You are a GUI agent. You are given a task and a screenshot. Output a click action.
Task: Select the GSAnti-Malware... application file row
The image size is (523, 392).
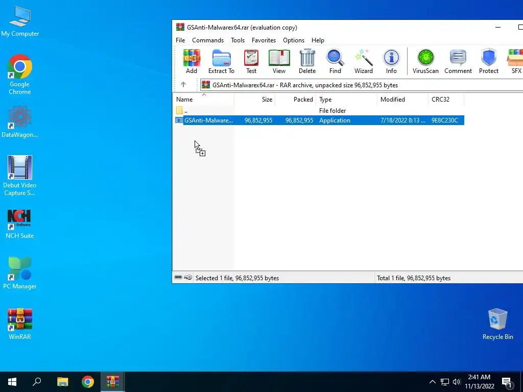pyautogui.click(x=320, y=120)
